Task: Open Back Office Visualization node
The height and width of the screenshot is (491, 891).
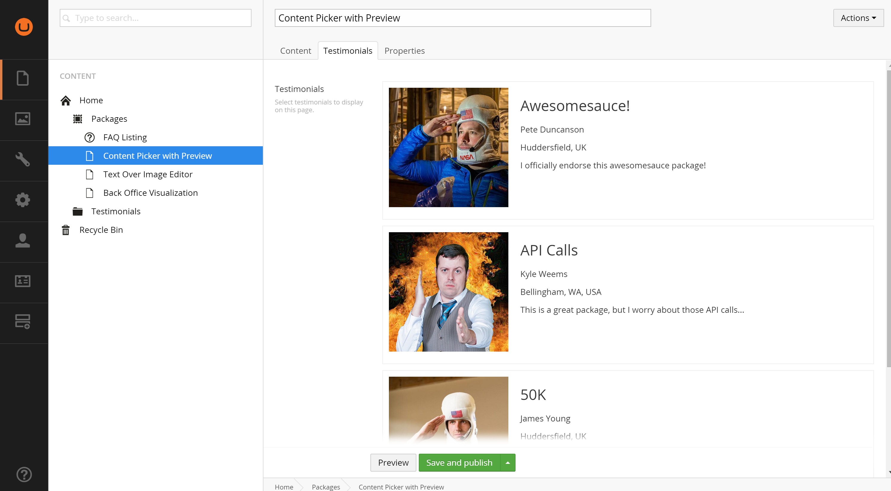Action: (x=151, y=193)
